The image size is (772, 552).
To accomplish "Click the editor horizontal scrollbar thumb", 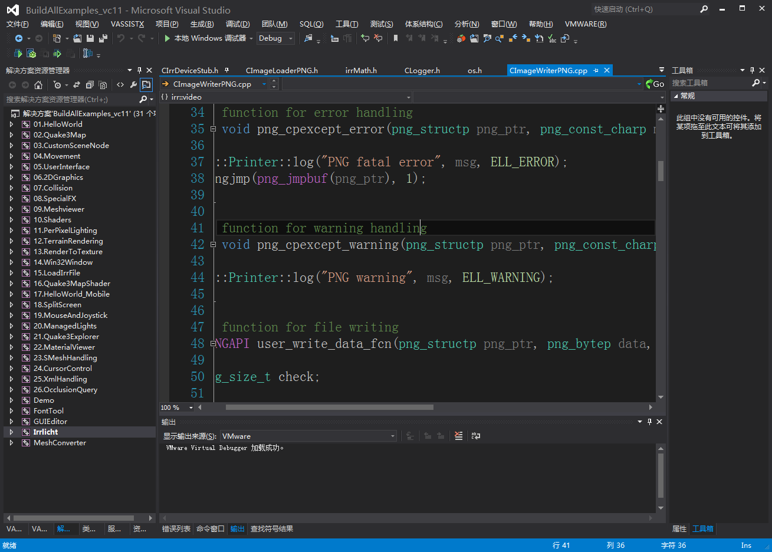I will (329, 407).
